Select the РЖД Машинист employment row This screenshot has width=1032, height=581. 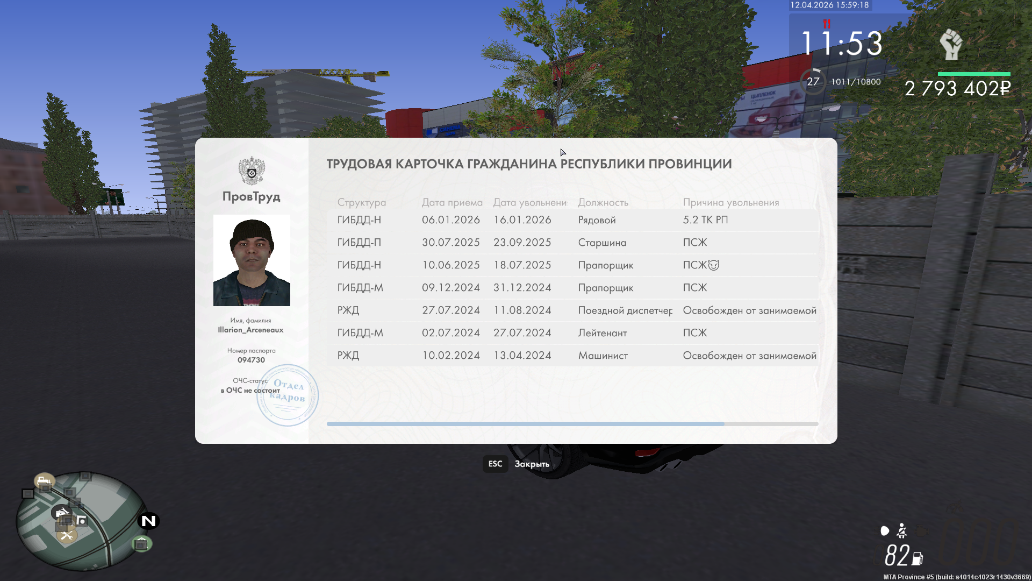coord(572,356)
